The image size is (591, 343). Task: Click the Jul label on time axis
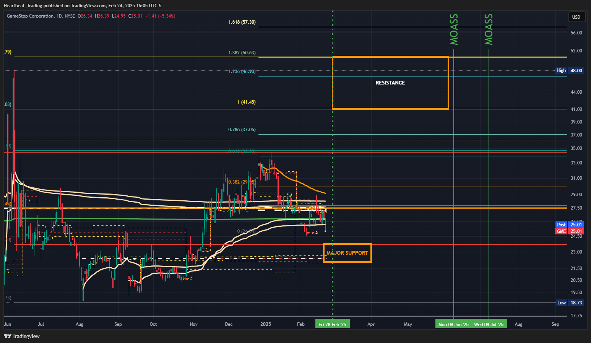click(x=41, y=324)
